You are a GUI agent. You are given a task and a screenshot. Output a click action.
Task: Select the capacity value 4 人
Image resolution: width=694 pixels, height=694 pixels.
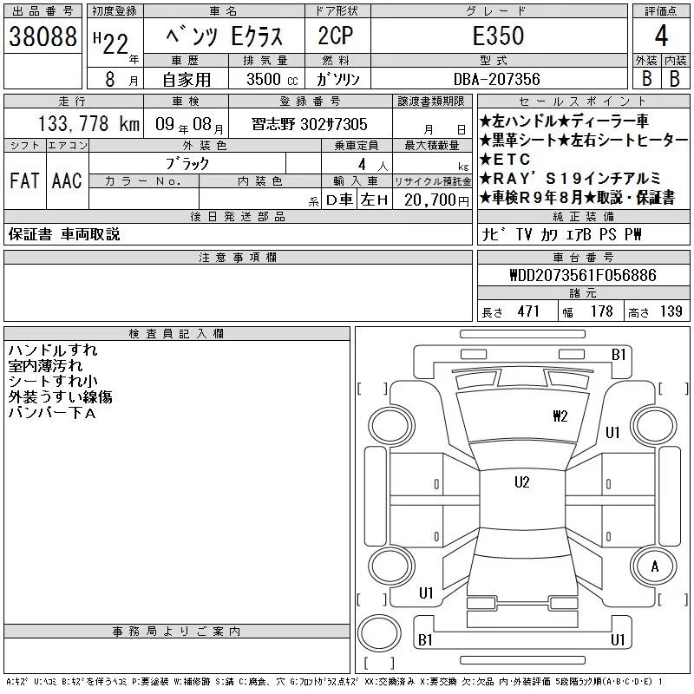click(373, 165)
